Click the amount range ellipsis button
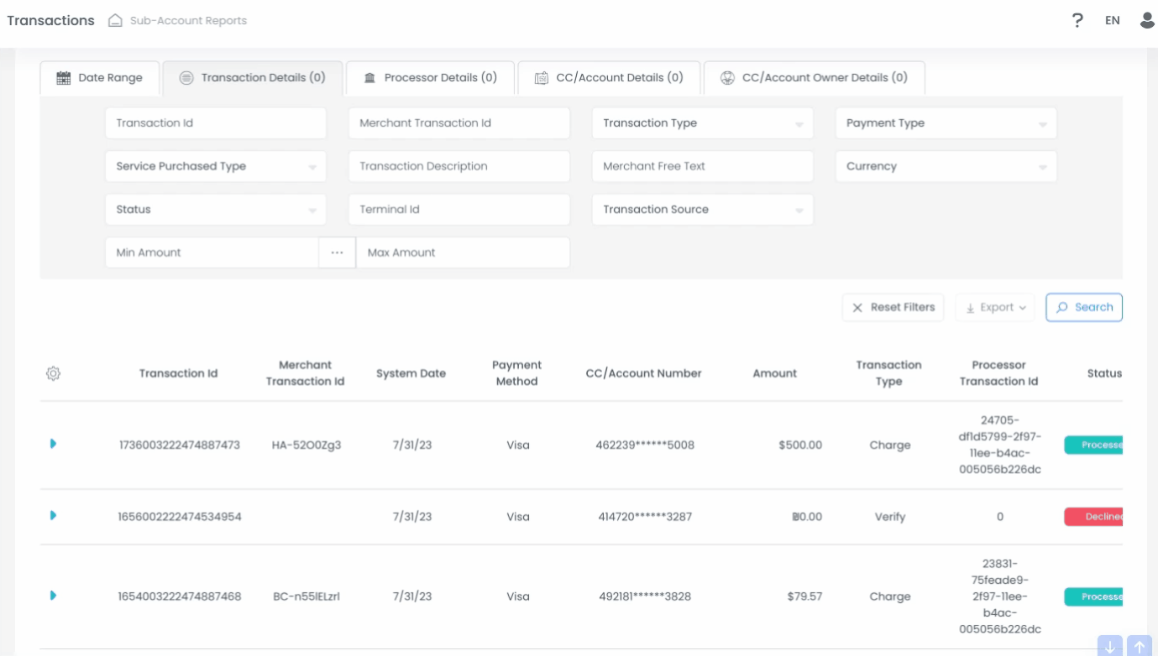 [338, 253]
